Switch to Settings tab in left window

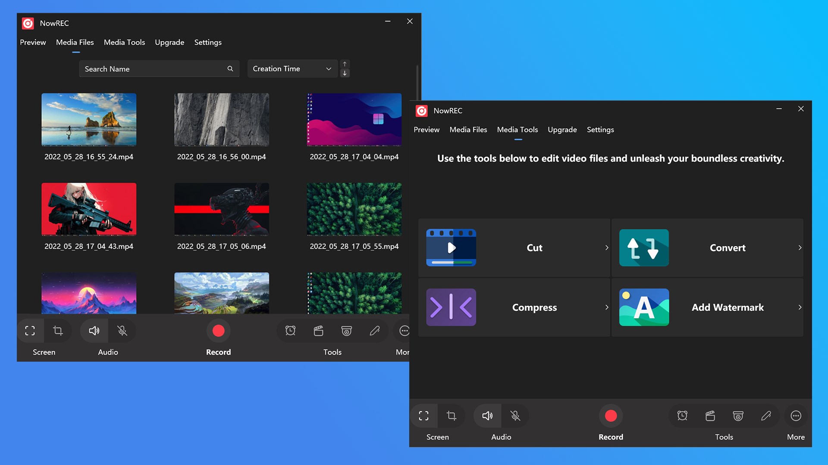207,42
